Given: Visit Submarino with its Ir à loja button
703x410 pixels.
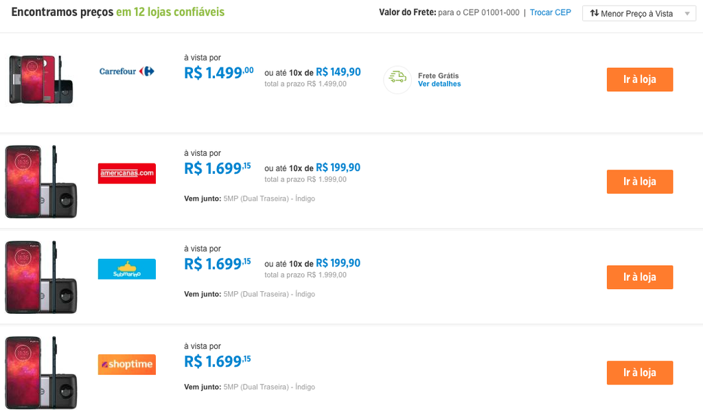Looking at the screenshot, I should 640,277.
